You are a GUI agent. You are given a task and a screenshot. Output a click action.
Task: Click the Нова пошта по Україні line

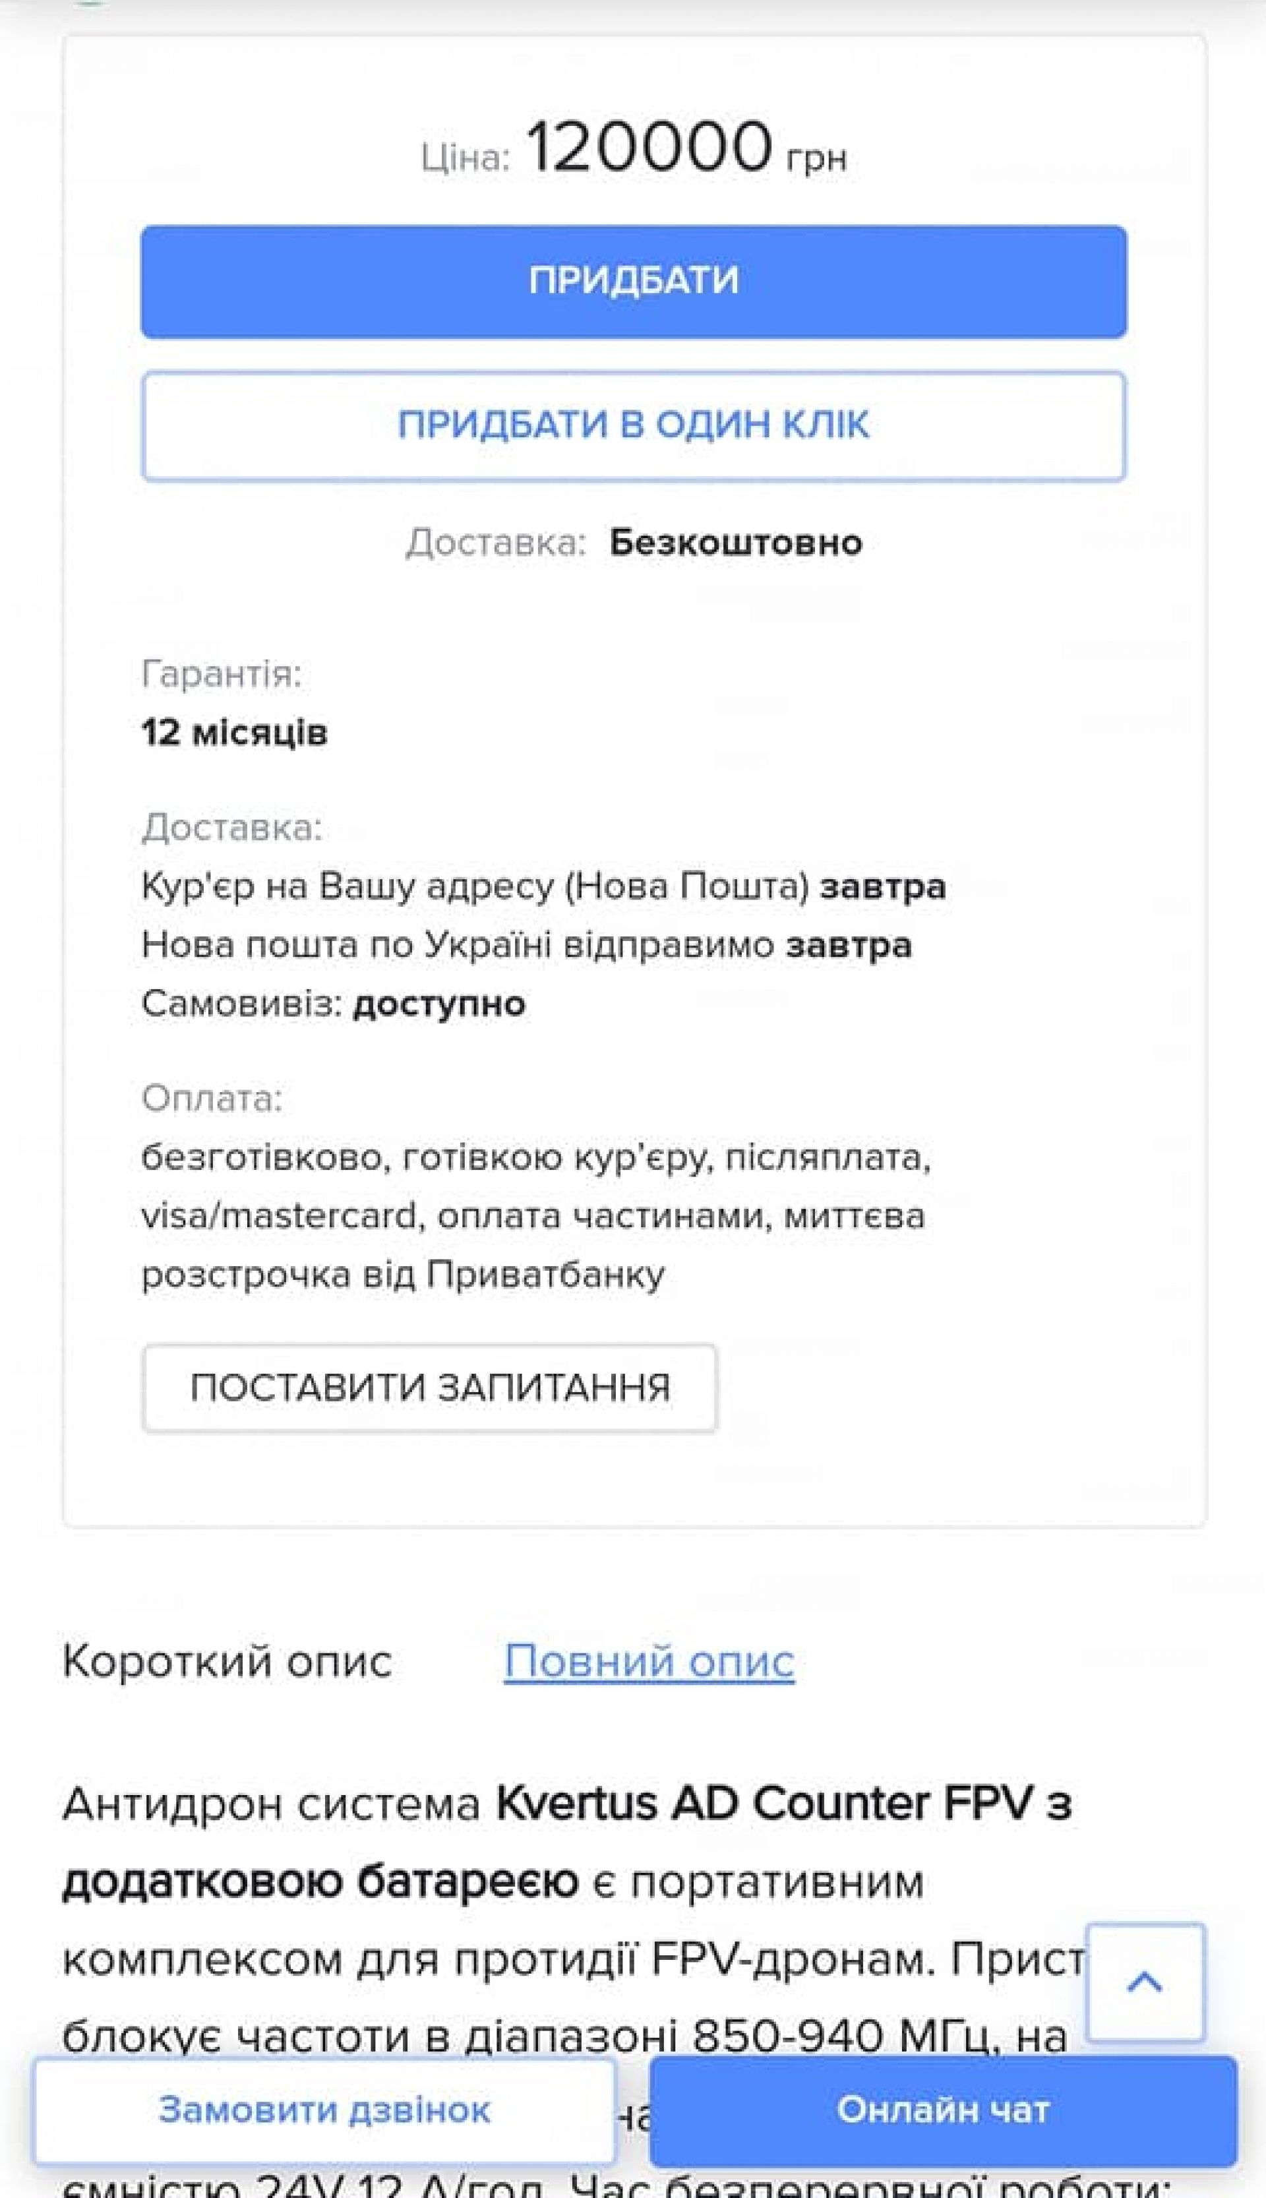[x=526, y=945]
